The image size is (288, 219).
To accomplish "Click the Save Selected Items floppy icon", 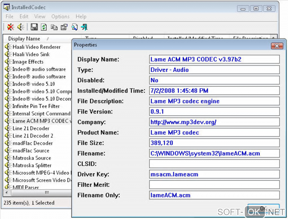I will [x=34, y=27].
